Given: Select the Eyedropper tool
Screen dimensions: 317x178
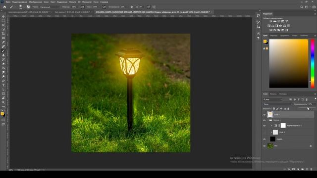Looking at the screenshot, I should (3, 42).
